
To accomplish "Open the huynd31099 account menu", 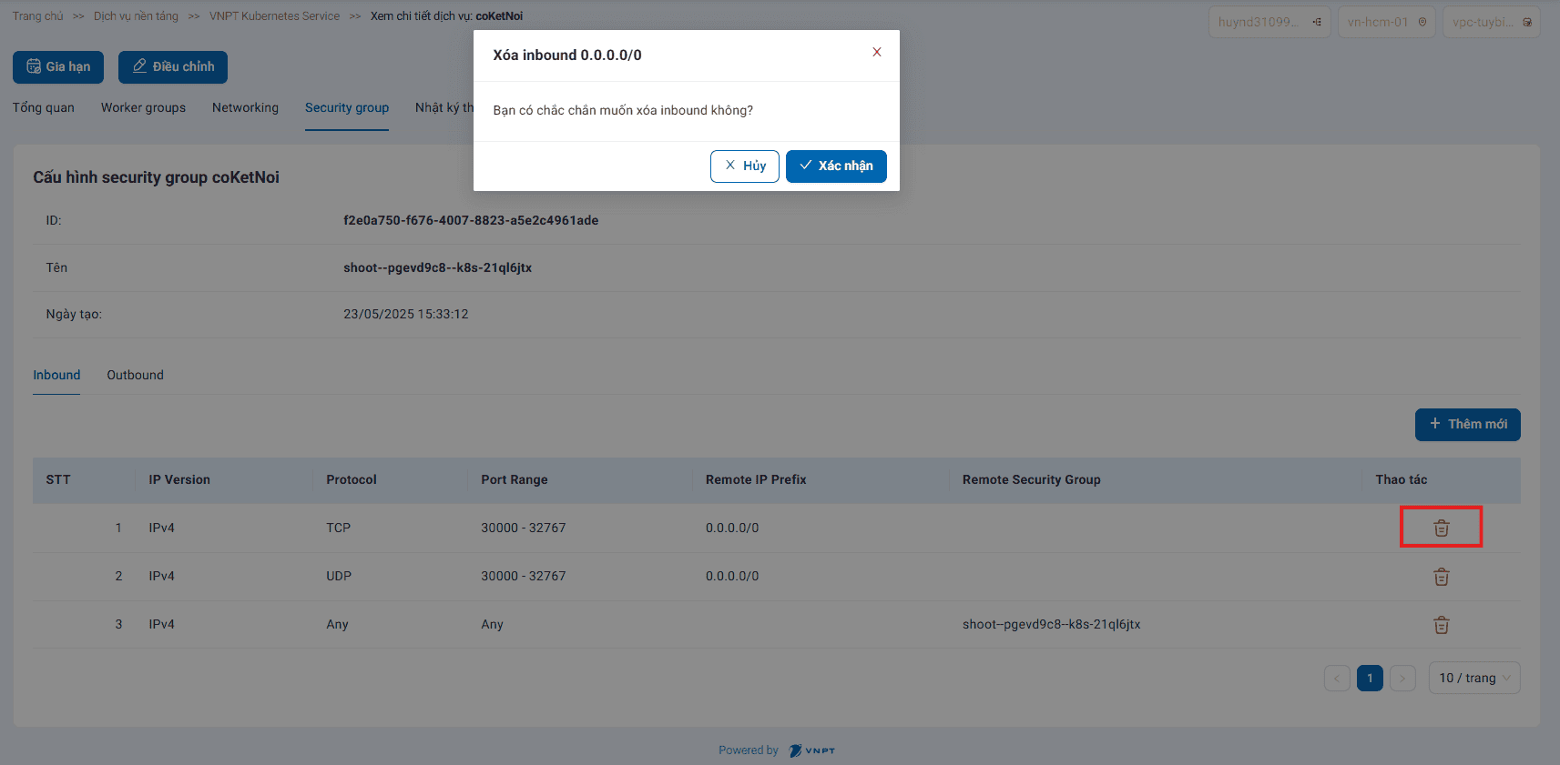I will [x=1269, y=22].
